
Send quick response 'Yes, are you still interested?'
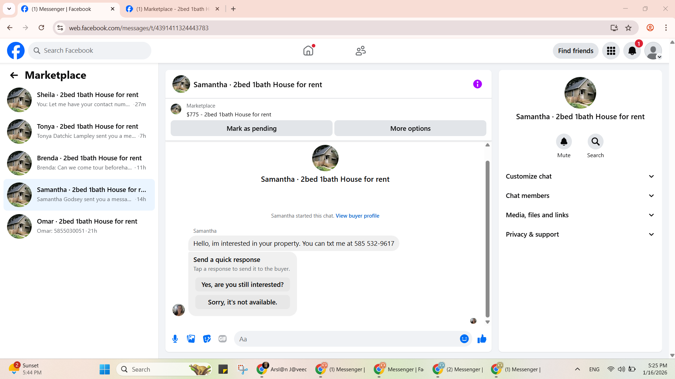(x=242, y=284)
